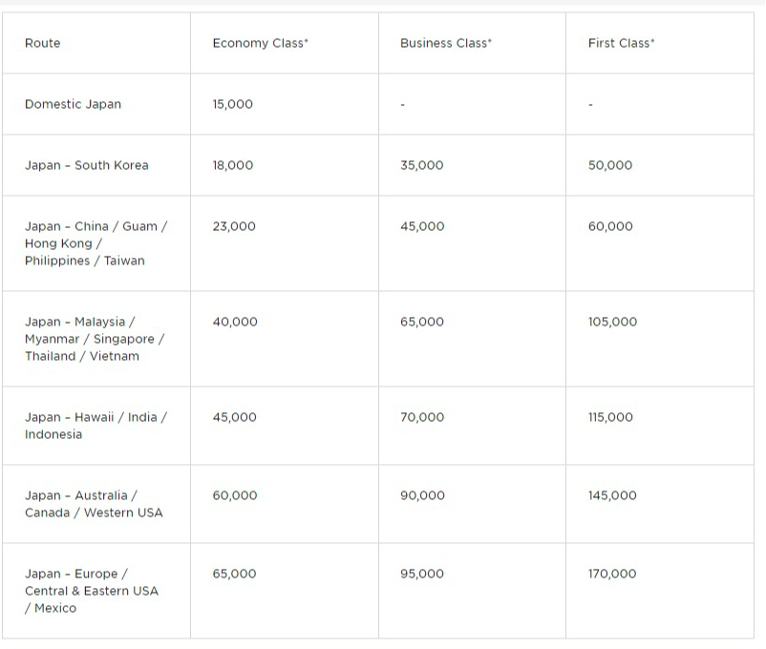
Task: Select the 145,000 first class value
Action: 612,495
